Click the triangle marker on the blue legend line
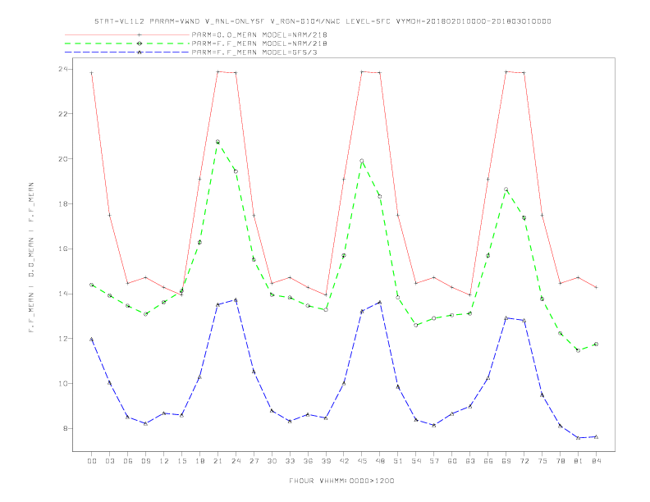Image resolution: width=650 pixels, height=502 pixels. click(x=140, y=52)
